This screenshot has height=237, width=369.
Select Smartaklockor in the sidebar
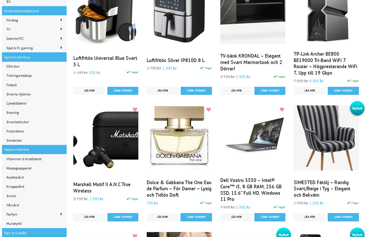click(x=18, y=122)
